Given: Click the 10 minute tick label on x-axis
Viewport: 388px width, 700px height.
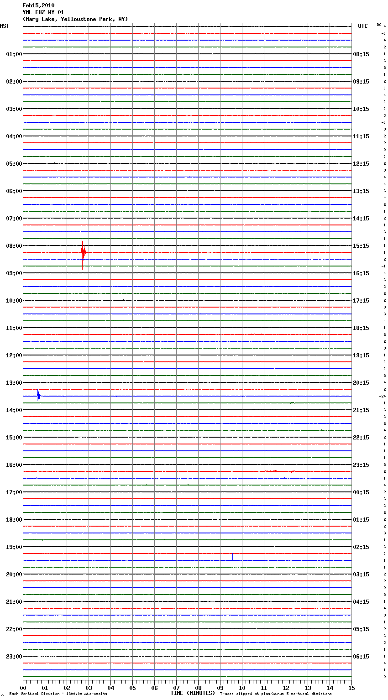Looking at the screenshot, I should coord(242,688).
